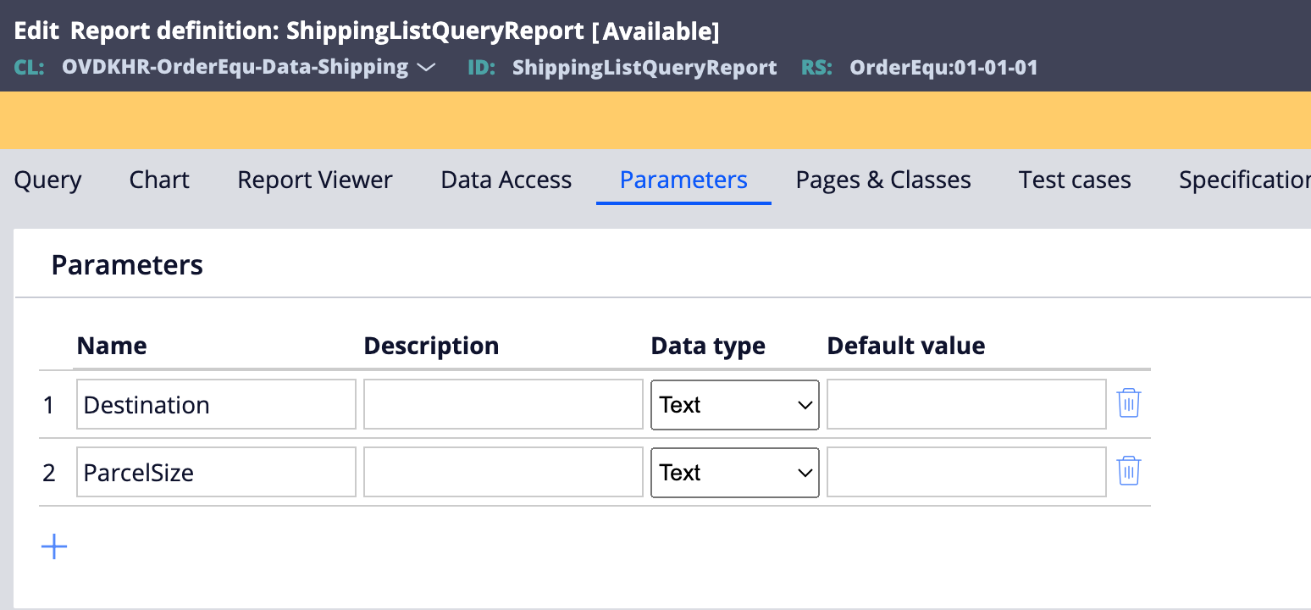
Task: Select the Report Viewer tab
Action: [x=315, y=180]
